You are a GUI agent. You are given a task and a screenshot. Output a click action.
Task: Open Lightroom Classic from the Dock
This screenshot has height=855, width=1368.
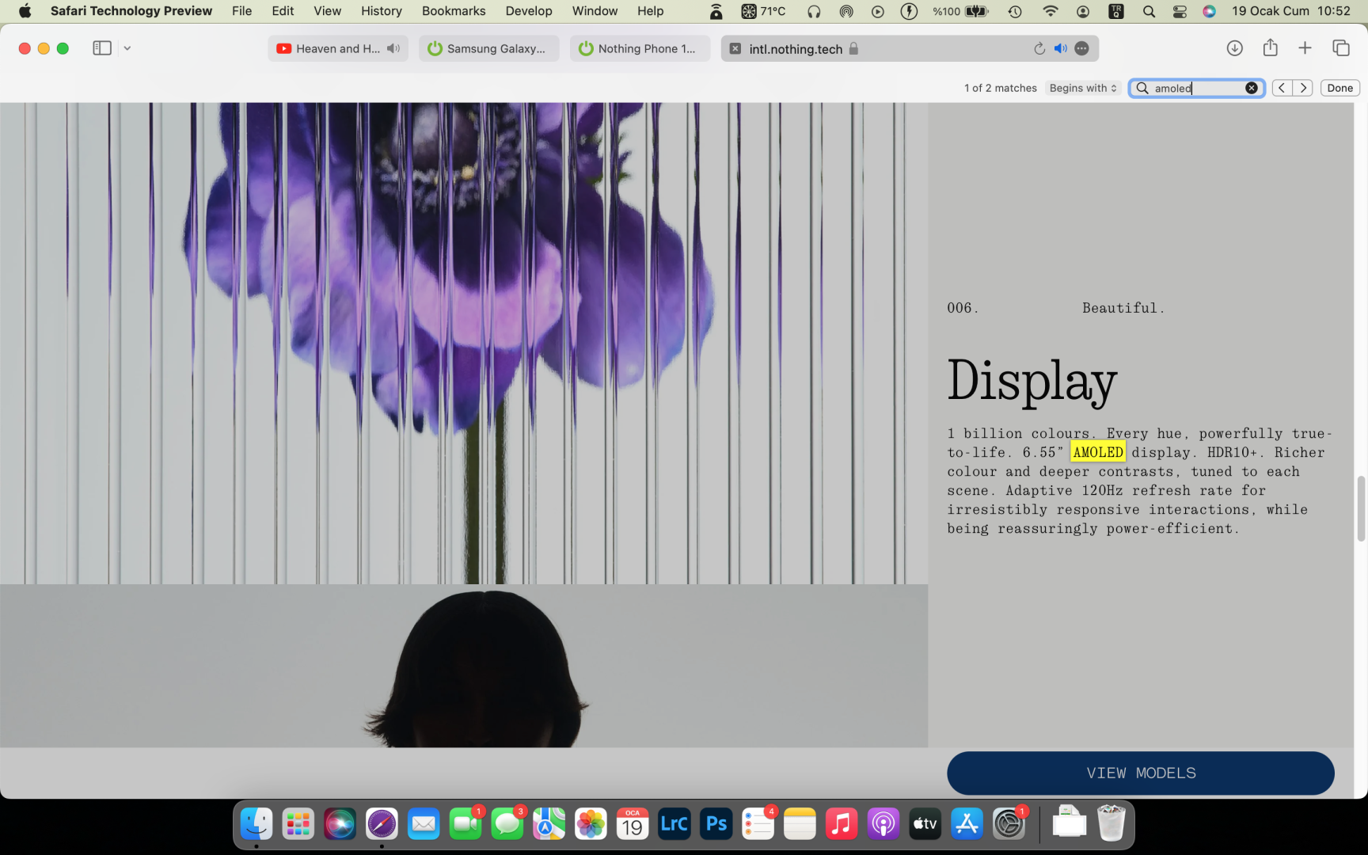(x=674, y=824)
